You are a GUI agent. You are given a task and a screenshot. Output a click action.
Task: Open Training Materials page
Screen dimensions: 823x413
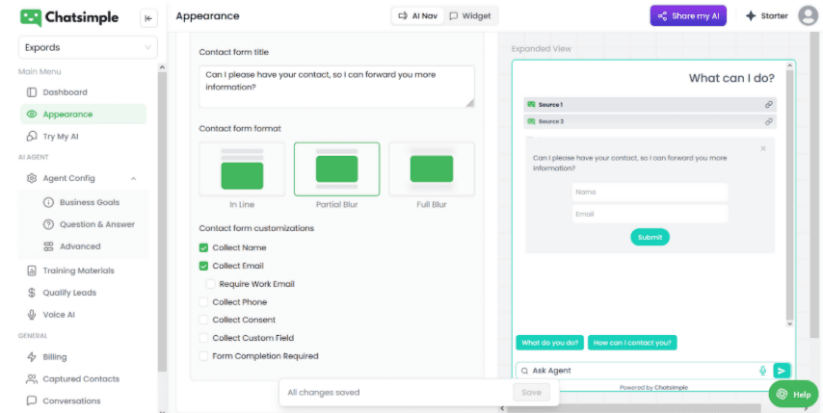click(x=78, y=271)
